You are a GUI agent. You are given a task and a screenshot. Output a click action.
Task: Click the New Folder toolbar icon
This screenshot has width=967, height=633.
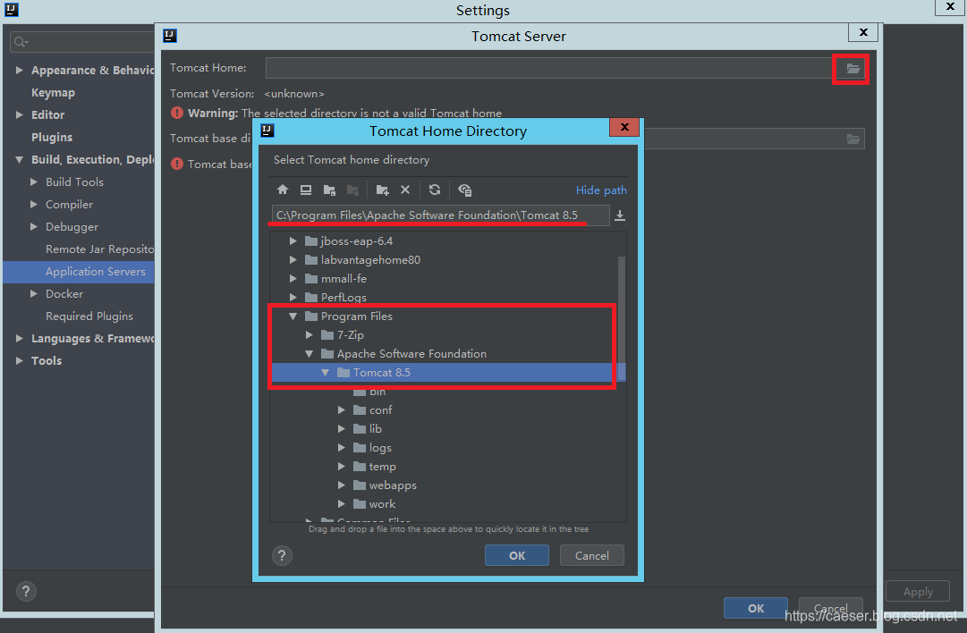point(382,190)
